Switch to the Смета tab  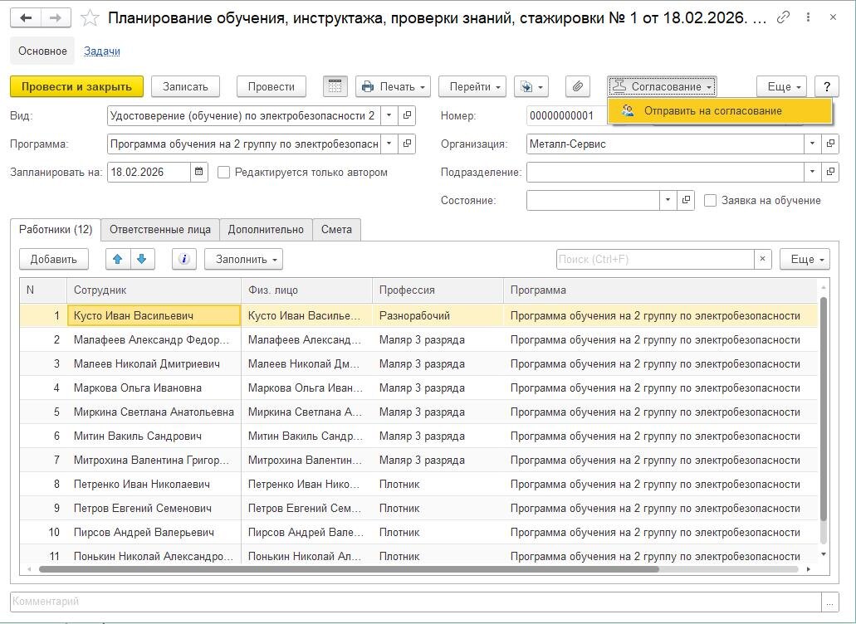click(336, 230)
